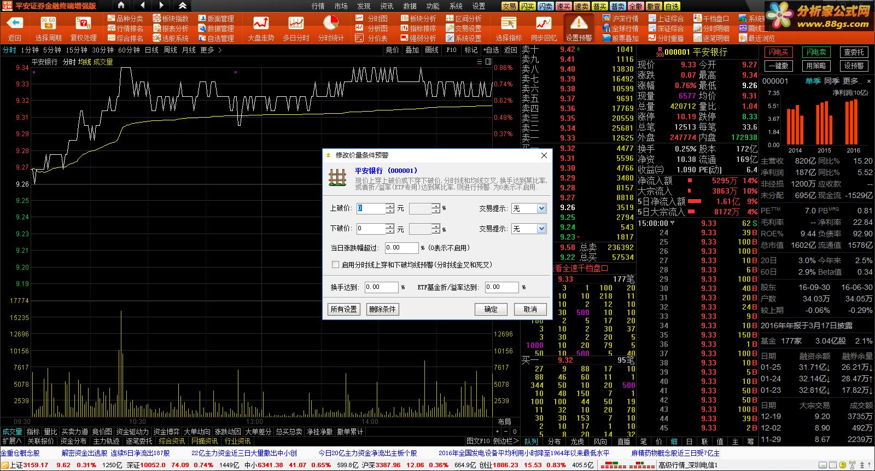
Task: Expand 更多 in financial mini panel
Action: click(x=851, y=81)
